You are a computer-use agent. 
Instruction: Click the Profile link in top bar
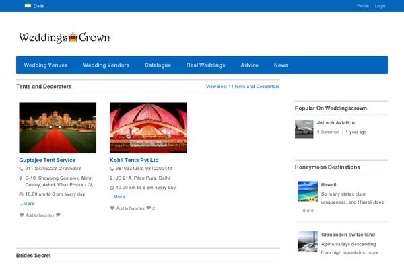pos(363,6)
